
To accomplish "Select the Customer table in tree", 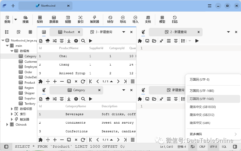I will coord(28,62).
